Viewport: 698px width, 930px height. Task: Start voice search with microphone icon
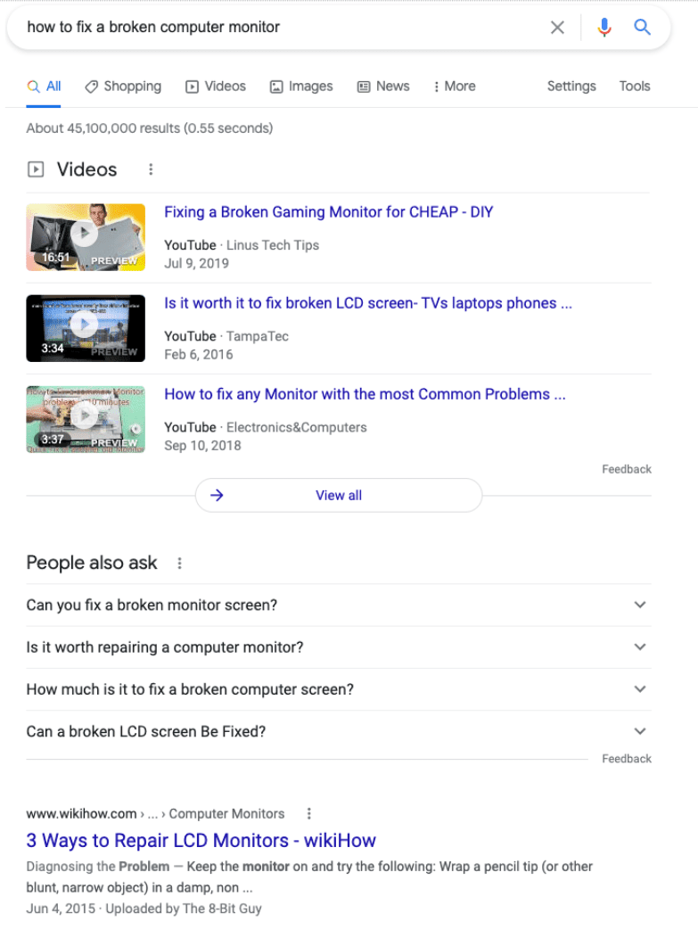pyautogui.click(x=604, y=28)
